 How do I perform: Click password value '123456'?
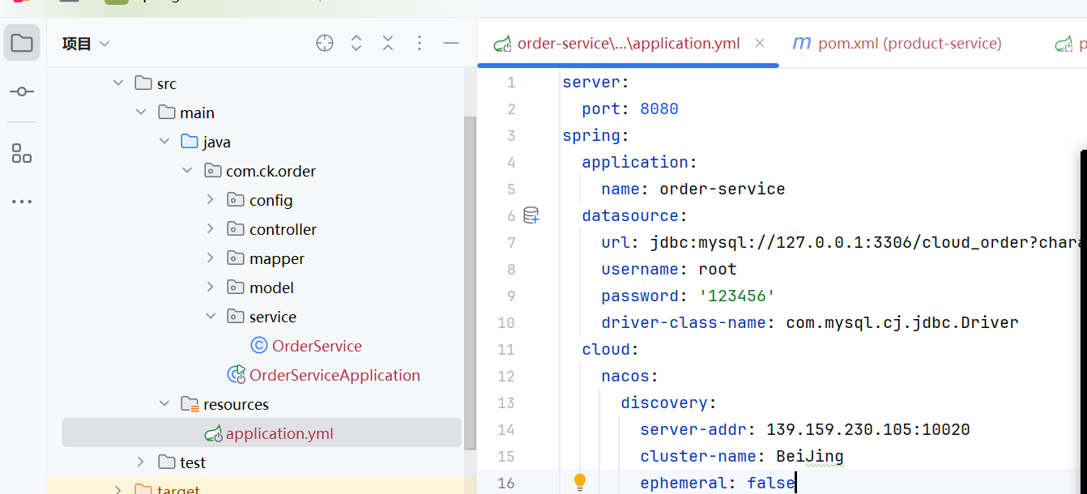pyautogui.click(x=737, y=296)
